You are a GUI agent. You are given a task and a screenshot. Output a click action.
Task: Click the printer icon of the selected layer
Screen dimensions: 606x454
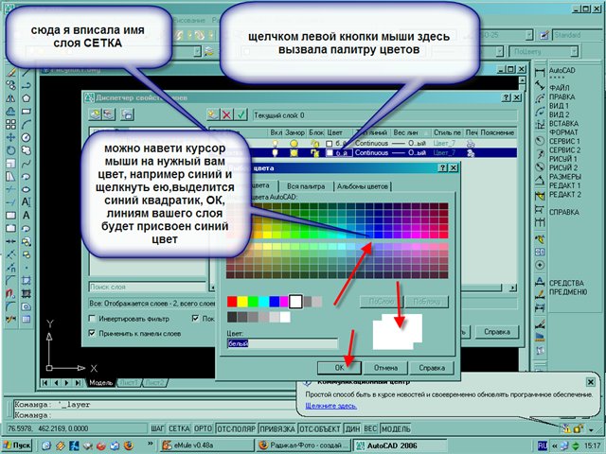tap(470, 151)
